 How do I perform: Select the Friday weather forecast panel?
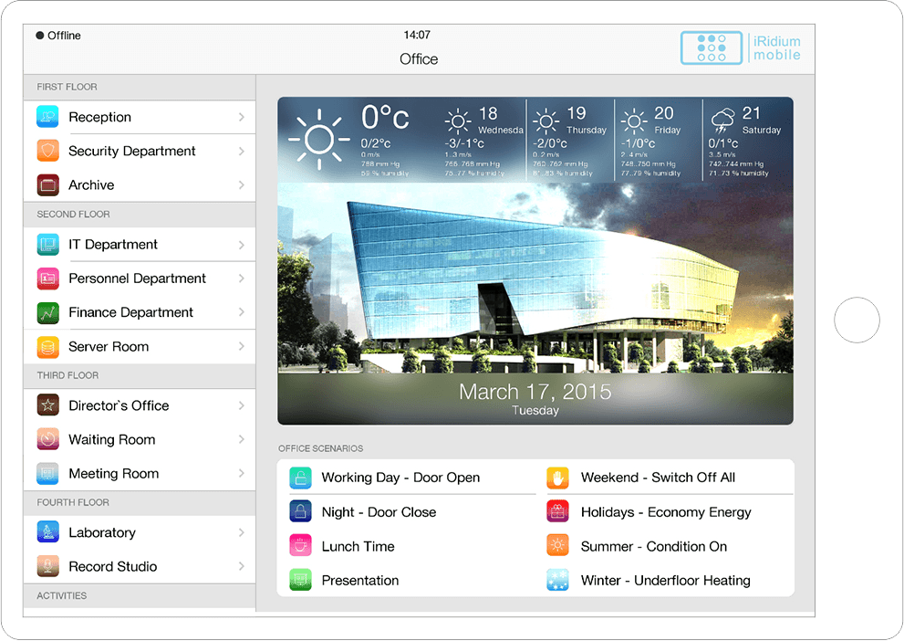(658, 140)
